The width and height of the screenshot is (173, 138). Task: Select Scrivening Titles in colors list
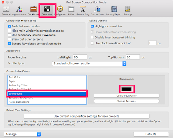[x=47, y=85]
